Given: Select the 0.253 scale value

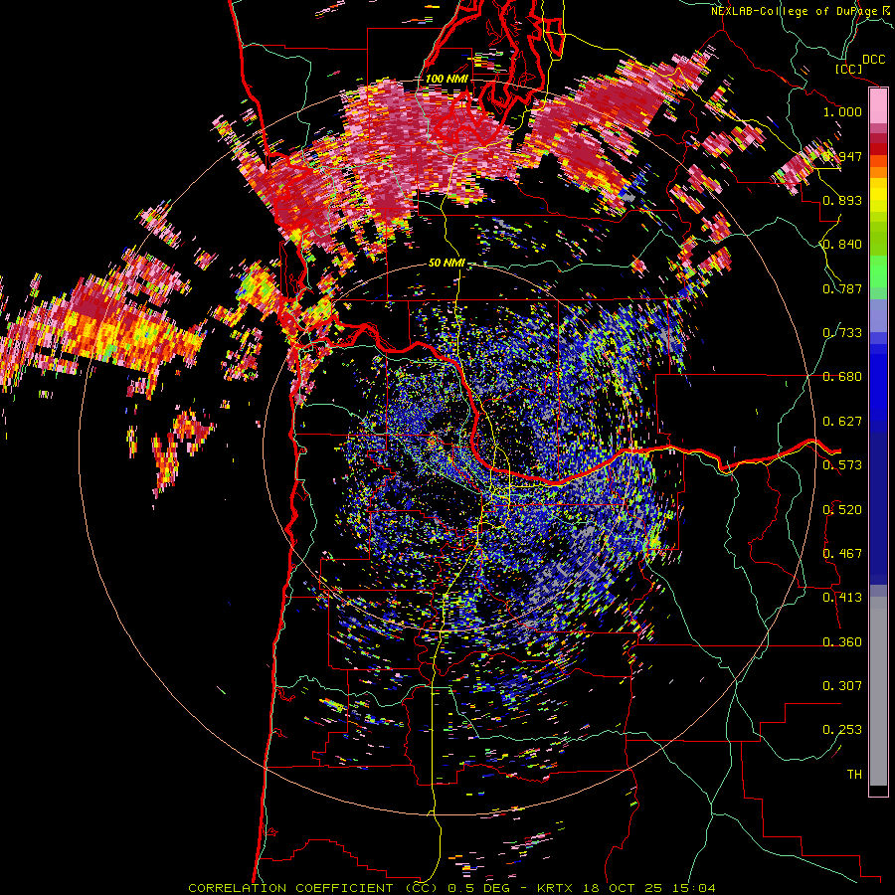Looking at the screenshot, I should [842, 730].
